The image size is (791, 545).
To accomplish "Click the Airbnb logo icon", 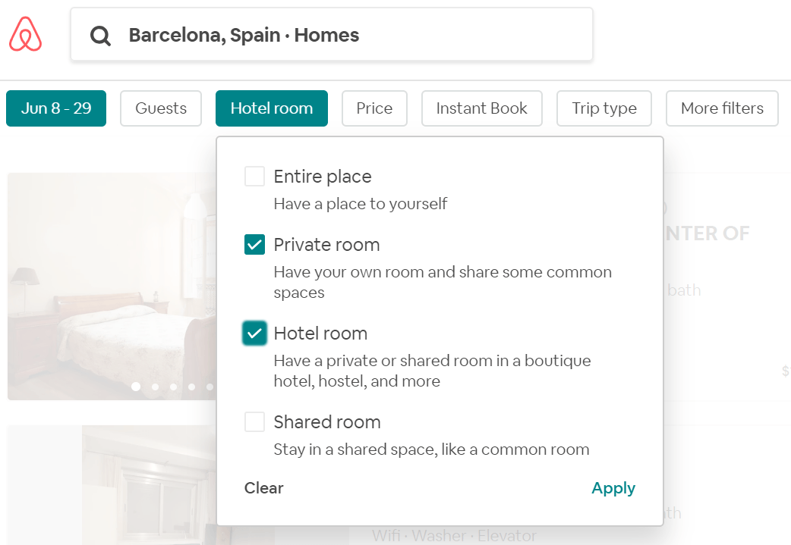I will click(x=26, y=35).
